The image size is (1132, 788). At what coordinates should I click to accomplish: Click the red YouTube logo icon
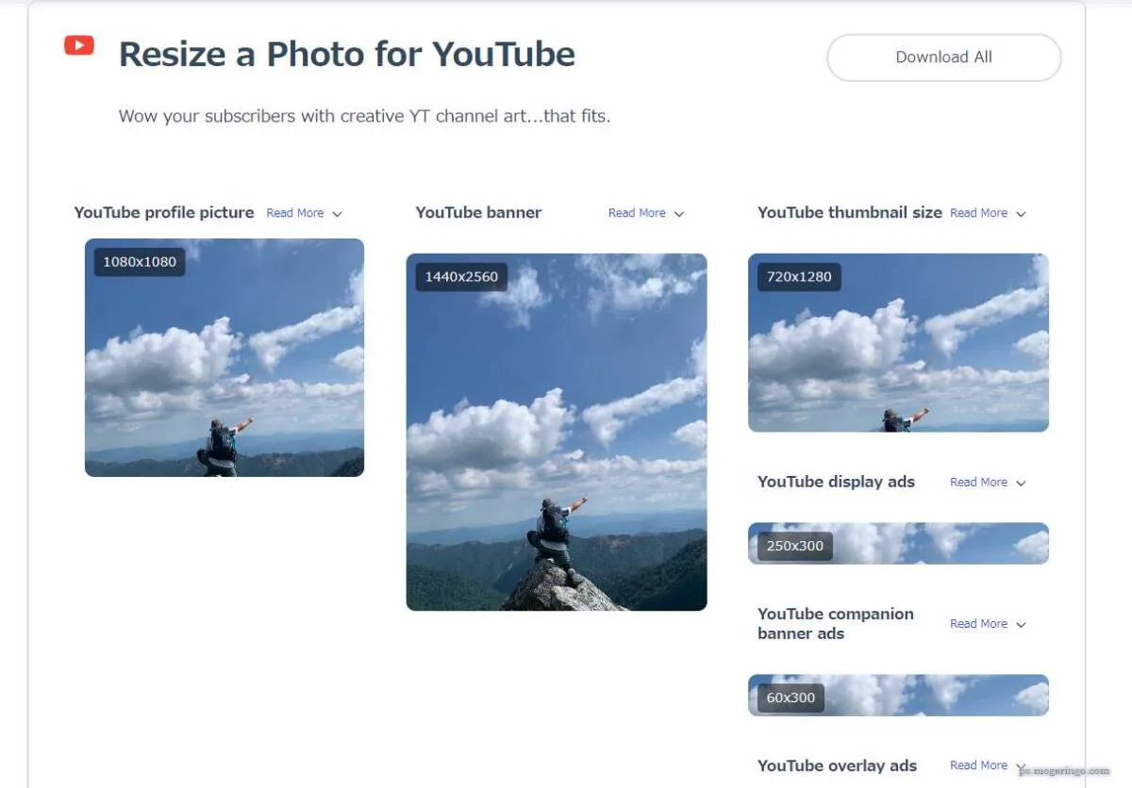click(x=79, y=44)
